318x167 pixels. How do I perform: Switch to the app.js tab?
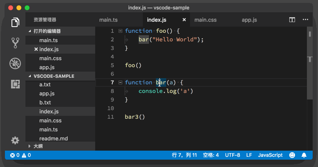249,20
